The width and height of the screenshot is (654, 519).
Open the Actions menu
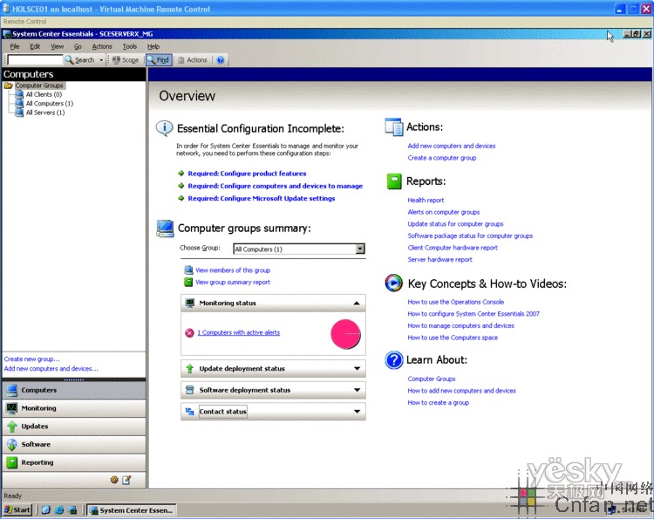pos(102,47)
